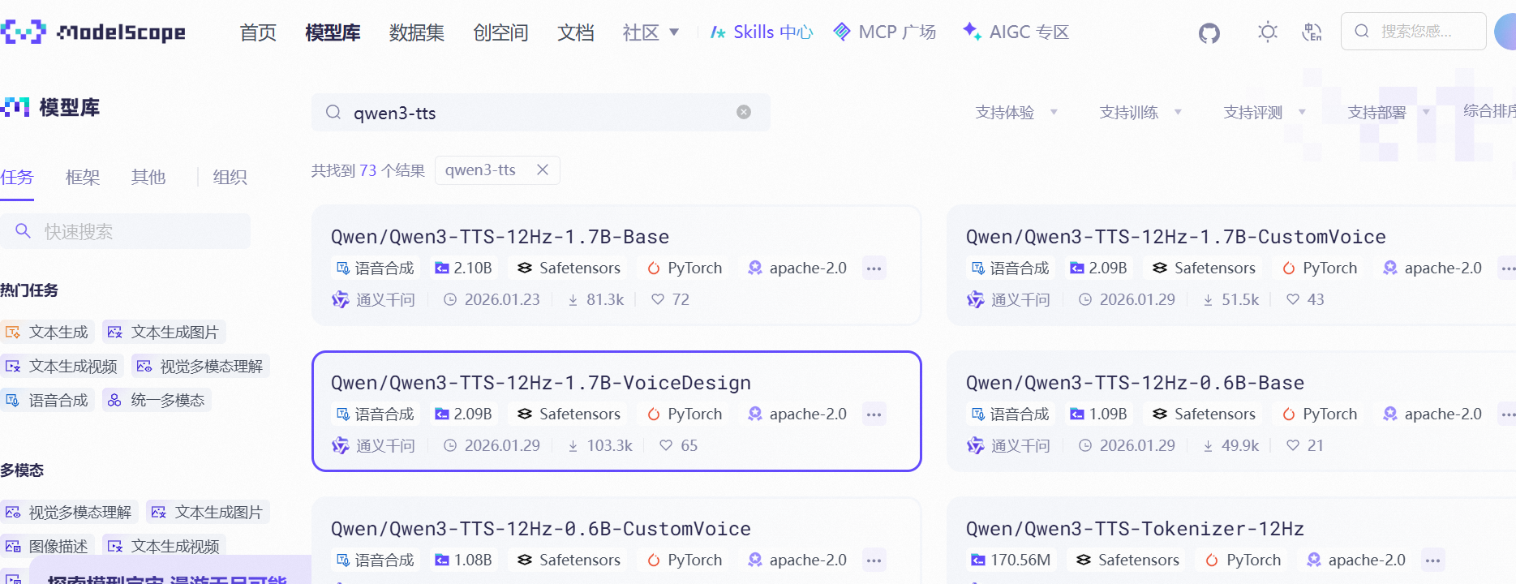The width and height of the screenshot is (1516, 584).
Task: Open Qwen/Qwen3-TTS-12Hz-1.7B-Base model page
Action: pos(500,237)
